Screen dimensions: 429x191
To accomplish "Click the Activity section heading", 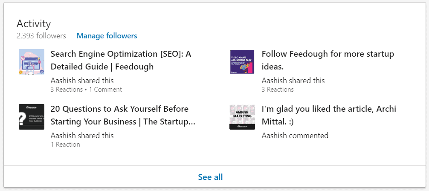I will click(34, 23).
